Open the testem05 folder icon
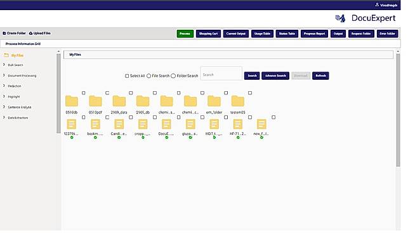 pos(238,101)
